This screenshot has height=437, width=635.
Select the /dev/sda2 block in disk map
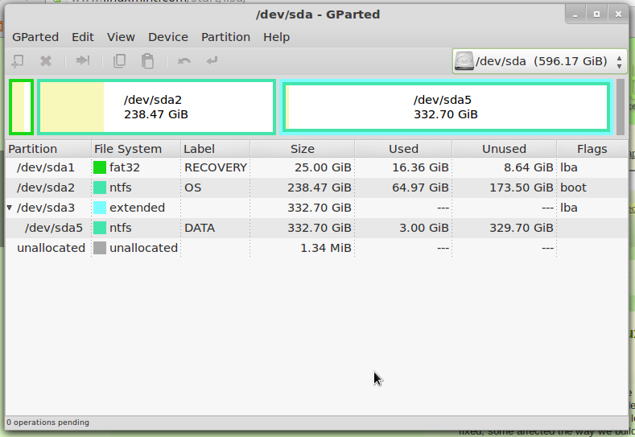coord(156,107)
